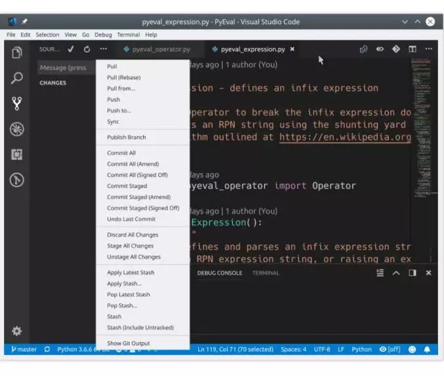The image size is (444, 376).
Task: Click the commit message input field
Action: [66, 67]
